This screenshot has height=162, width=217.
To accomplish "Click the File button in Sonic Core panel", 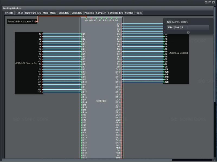I will coord(170,28).
